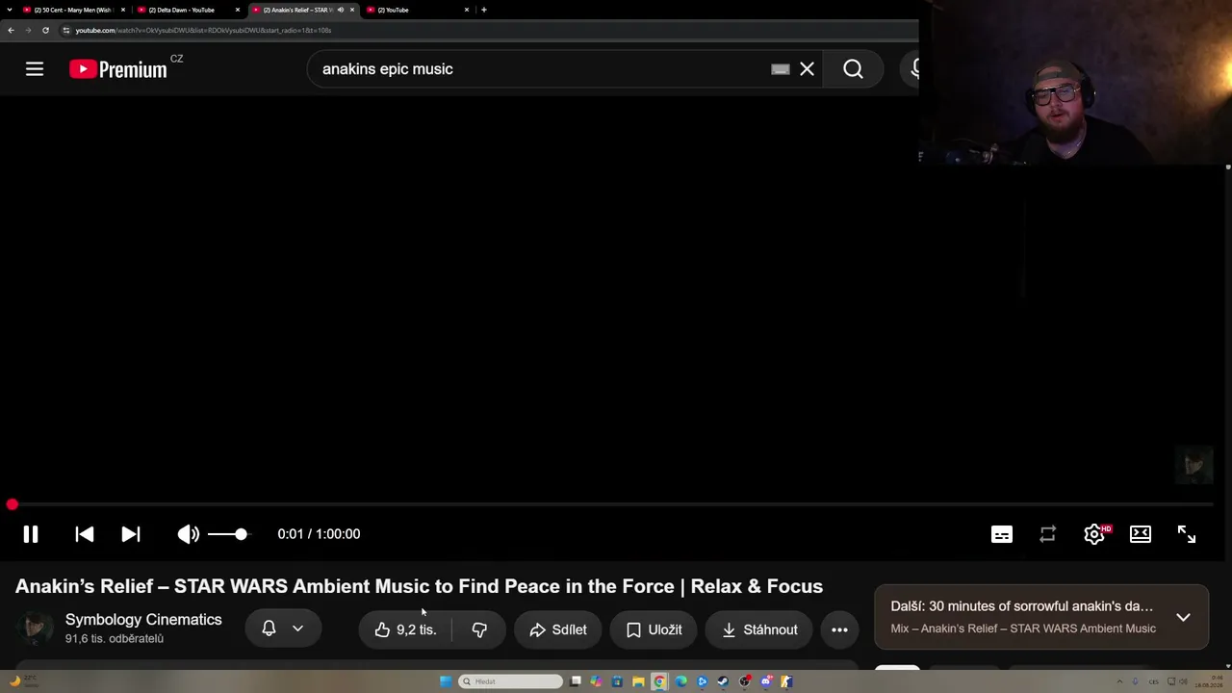The height and width of the screenshot is (693, 1232).
Task: Click the youtube.com address bar URL
Action: click(203, 30)
